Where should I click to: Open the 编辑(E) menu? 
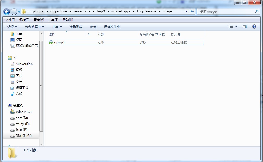tap(24, 20)
